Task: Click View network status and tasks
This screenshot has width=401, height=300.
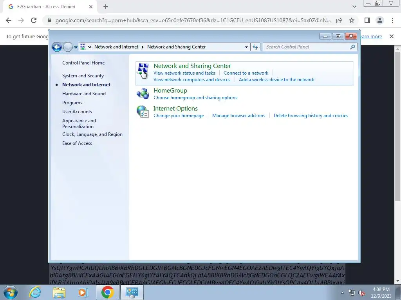Action: (x=184, y=73)
